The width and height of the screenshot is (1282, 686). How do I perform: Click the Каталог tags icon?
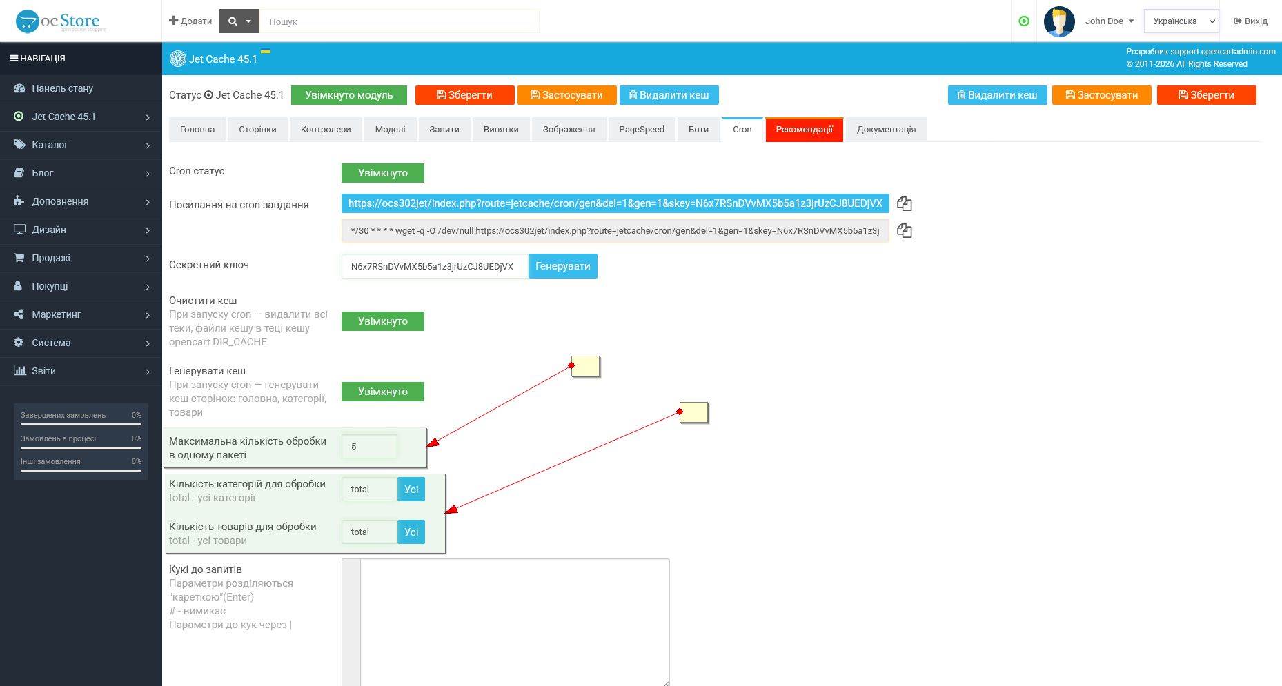[19, 145]
